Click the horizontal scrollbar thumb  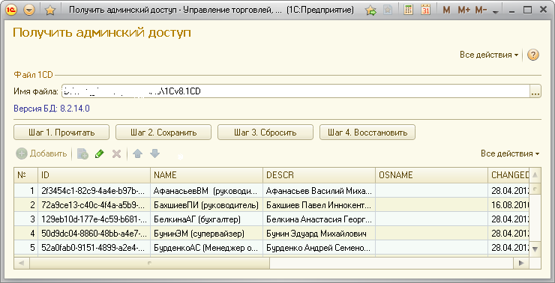tap(149, 263)
